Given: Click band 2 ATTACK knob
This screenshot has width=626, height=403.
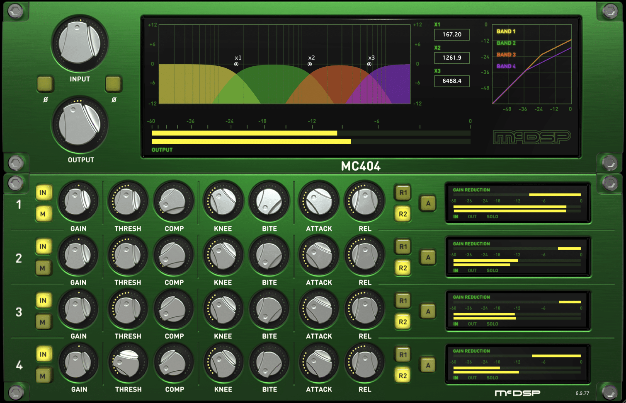Looking at the screenshot, I should coord(319,256).
